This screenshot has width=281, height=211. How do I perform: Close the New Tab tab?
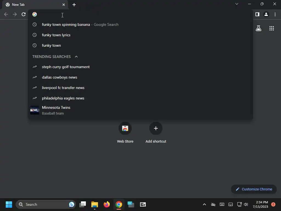[64, 5]
